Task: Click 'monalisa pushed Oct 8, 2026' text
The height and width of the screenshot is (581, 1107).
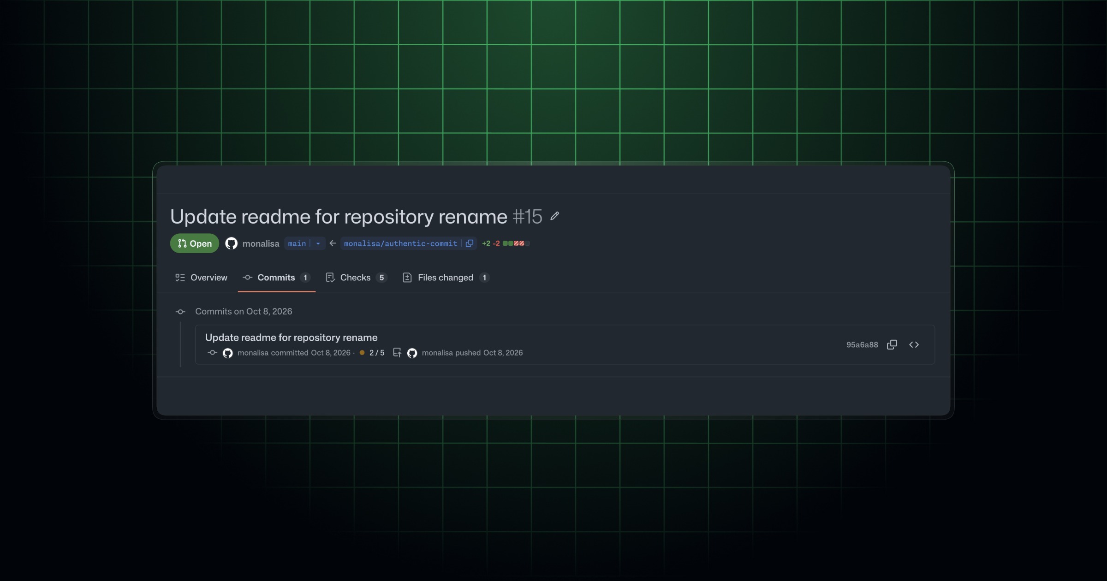Action: [472, 353]
